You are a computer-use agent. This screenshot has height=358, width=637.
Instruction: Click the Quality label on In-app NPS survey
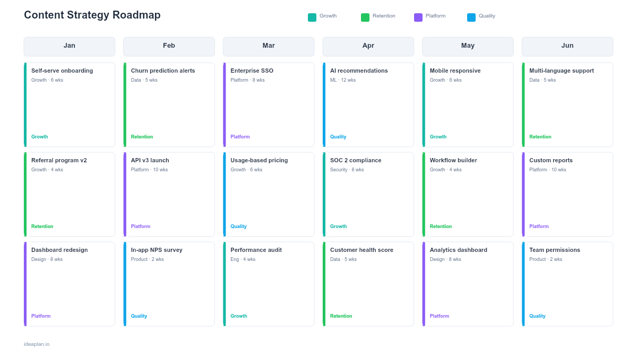tap(139, 316)
